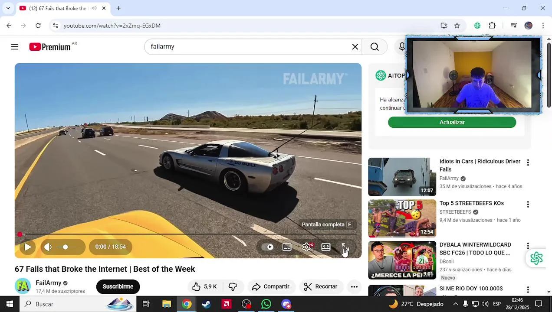Open FailArmy channel name link
The height and width of the screenshot is (312, 552).
click(x=49, y=283)
